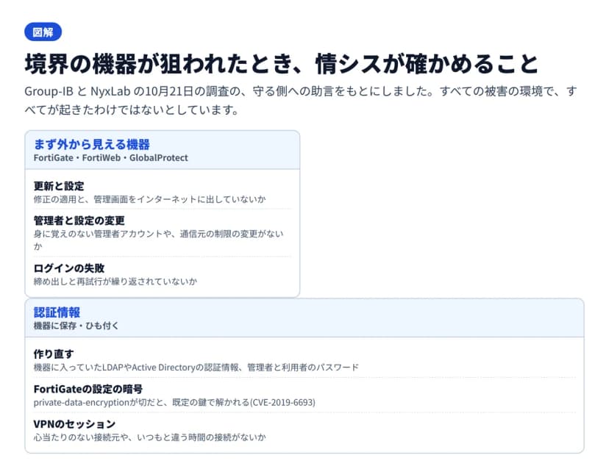Viewport: 609px width, 472px height.
Task: Click the subtitle mentioning Group-IB と NyxLab
Action: point(300,101)
